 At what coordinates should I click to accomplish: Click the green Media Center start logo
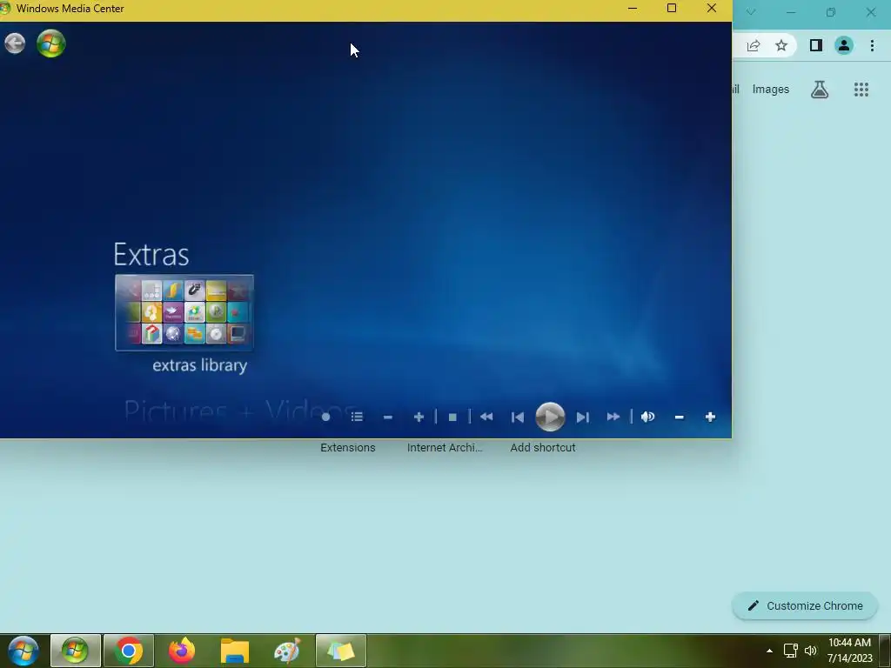point(51,43)
